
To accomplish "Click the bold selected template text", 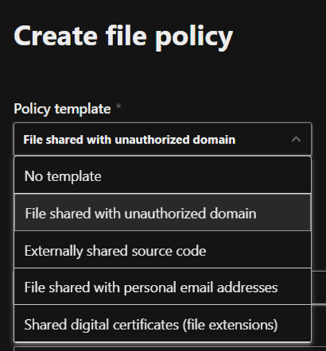I will pyautogui.click(x=130, y=140).
